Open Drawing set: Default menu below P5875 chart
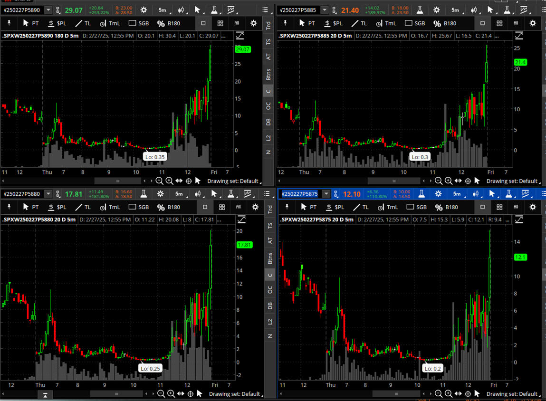 click(513, 394)
